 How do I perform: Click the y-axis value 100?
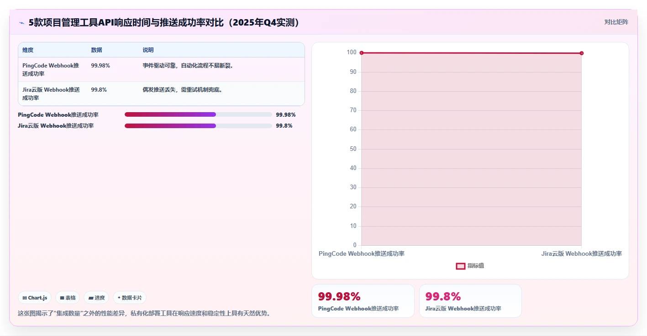(x=352, y=52)
